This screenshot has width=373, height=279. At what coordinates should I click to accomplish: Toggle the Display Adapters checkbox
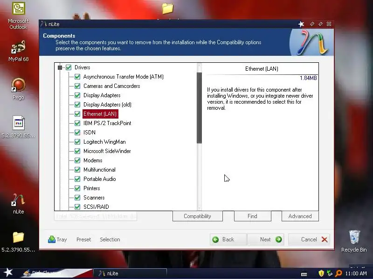point(77,95)
